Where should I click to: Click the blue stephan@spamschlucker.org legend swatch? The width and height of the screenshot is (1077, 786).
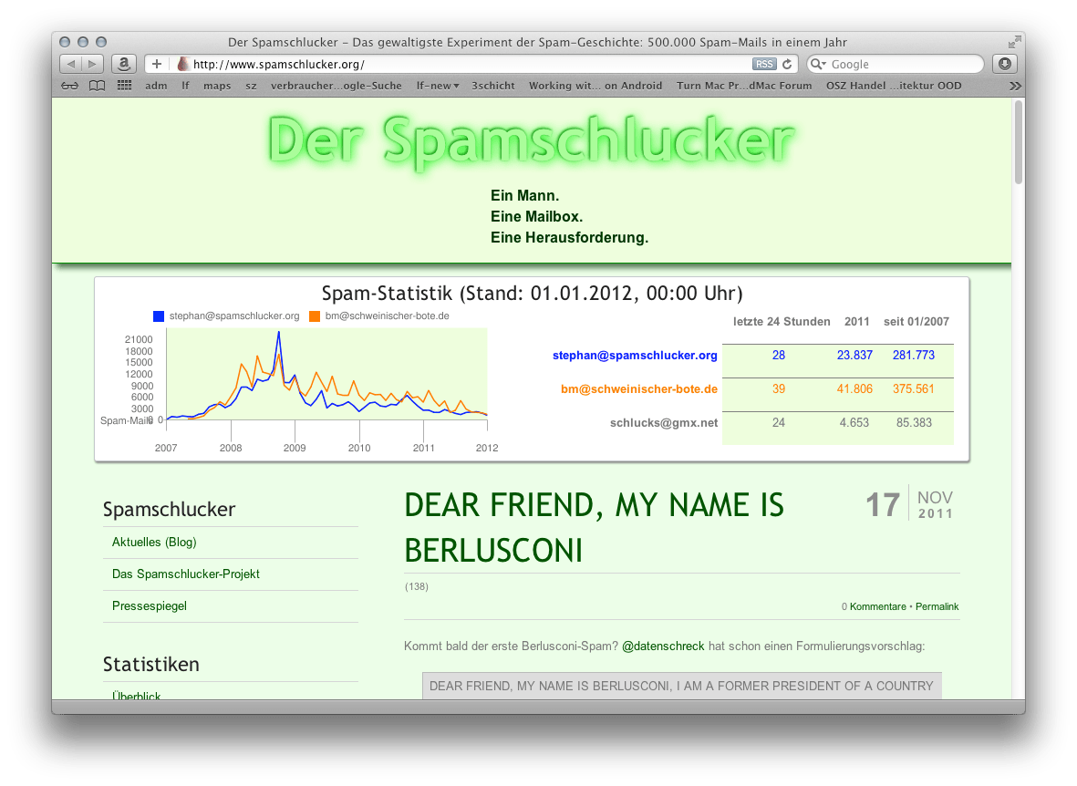[159, 316]
